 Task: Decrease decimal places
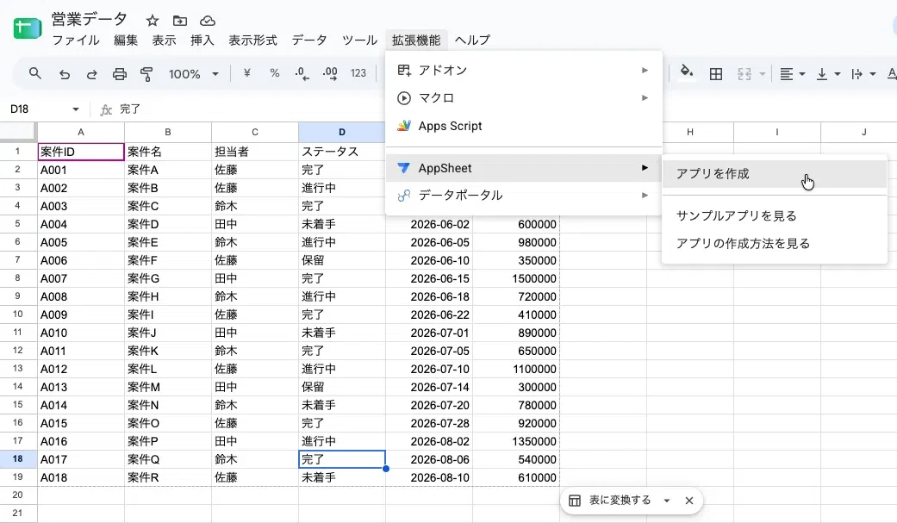(302, 74)
